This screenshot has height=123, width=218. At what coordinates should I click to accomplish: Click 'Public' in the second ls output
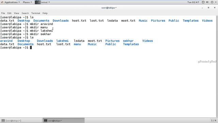[110, 44]
